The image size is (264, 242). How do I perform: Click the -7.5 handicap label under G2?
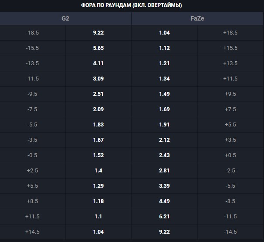tap(32, 109)
